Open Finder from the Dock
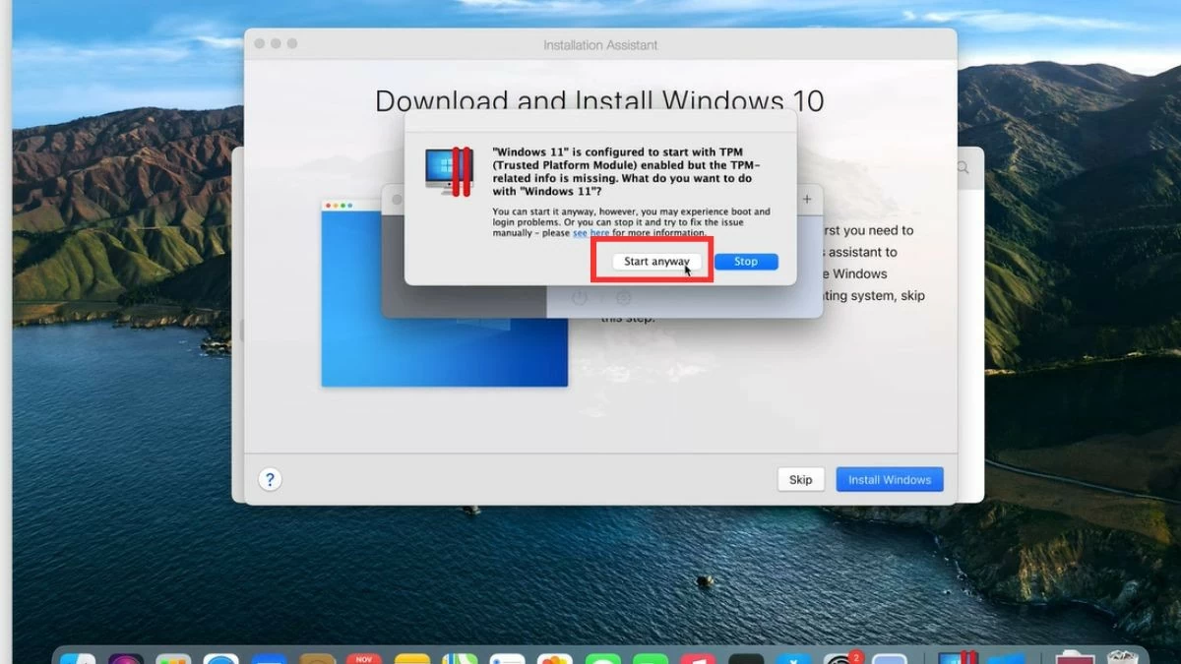 (79, 658)
